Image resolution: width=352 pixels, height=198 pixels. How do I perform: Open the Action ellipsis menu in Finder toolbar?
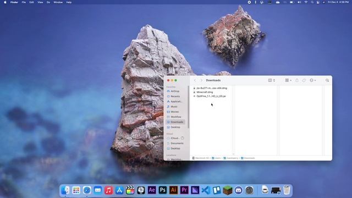[x=312, y=80]
